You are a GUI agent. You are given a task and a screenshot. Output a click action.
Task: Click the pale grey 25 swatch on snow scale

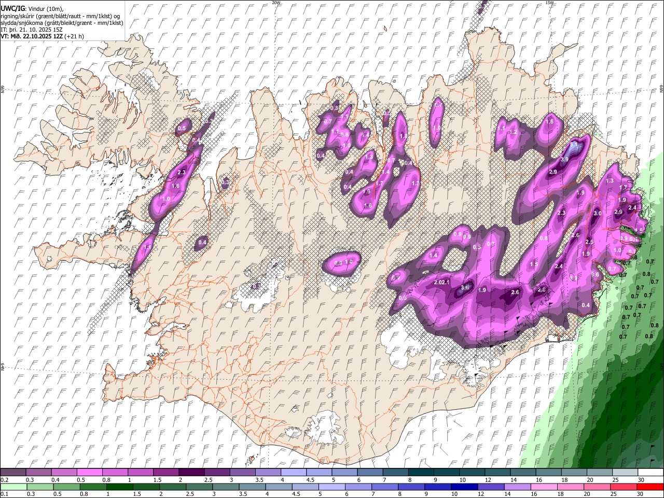point(626,472)
